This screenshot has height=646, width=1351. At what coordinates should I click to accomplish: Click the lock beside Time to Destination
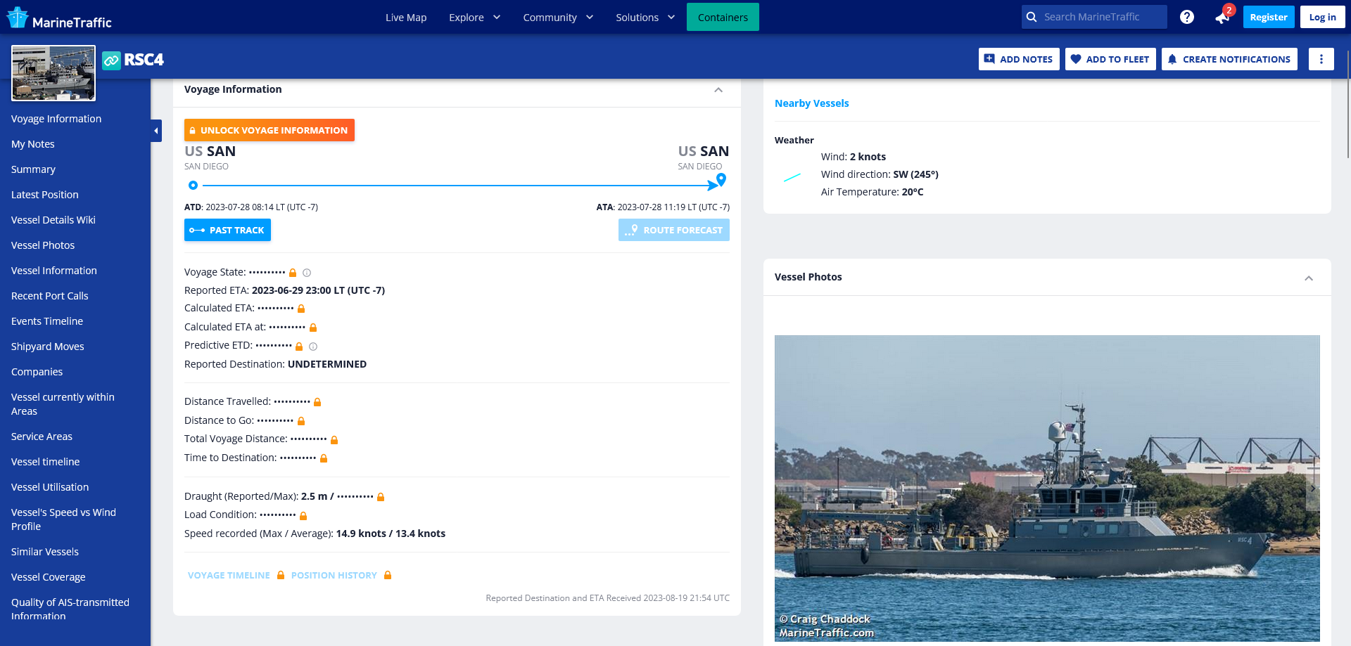click(324, 458)
